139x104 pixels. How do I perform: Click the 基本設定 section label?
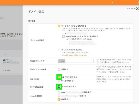[32, 21]
